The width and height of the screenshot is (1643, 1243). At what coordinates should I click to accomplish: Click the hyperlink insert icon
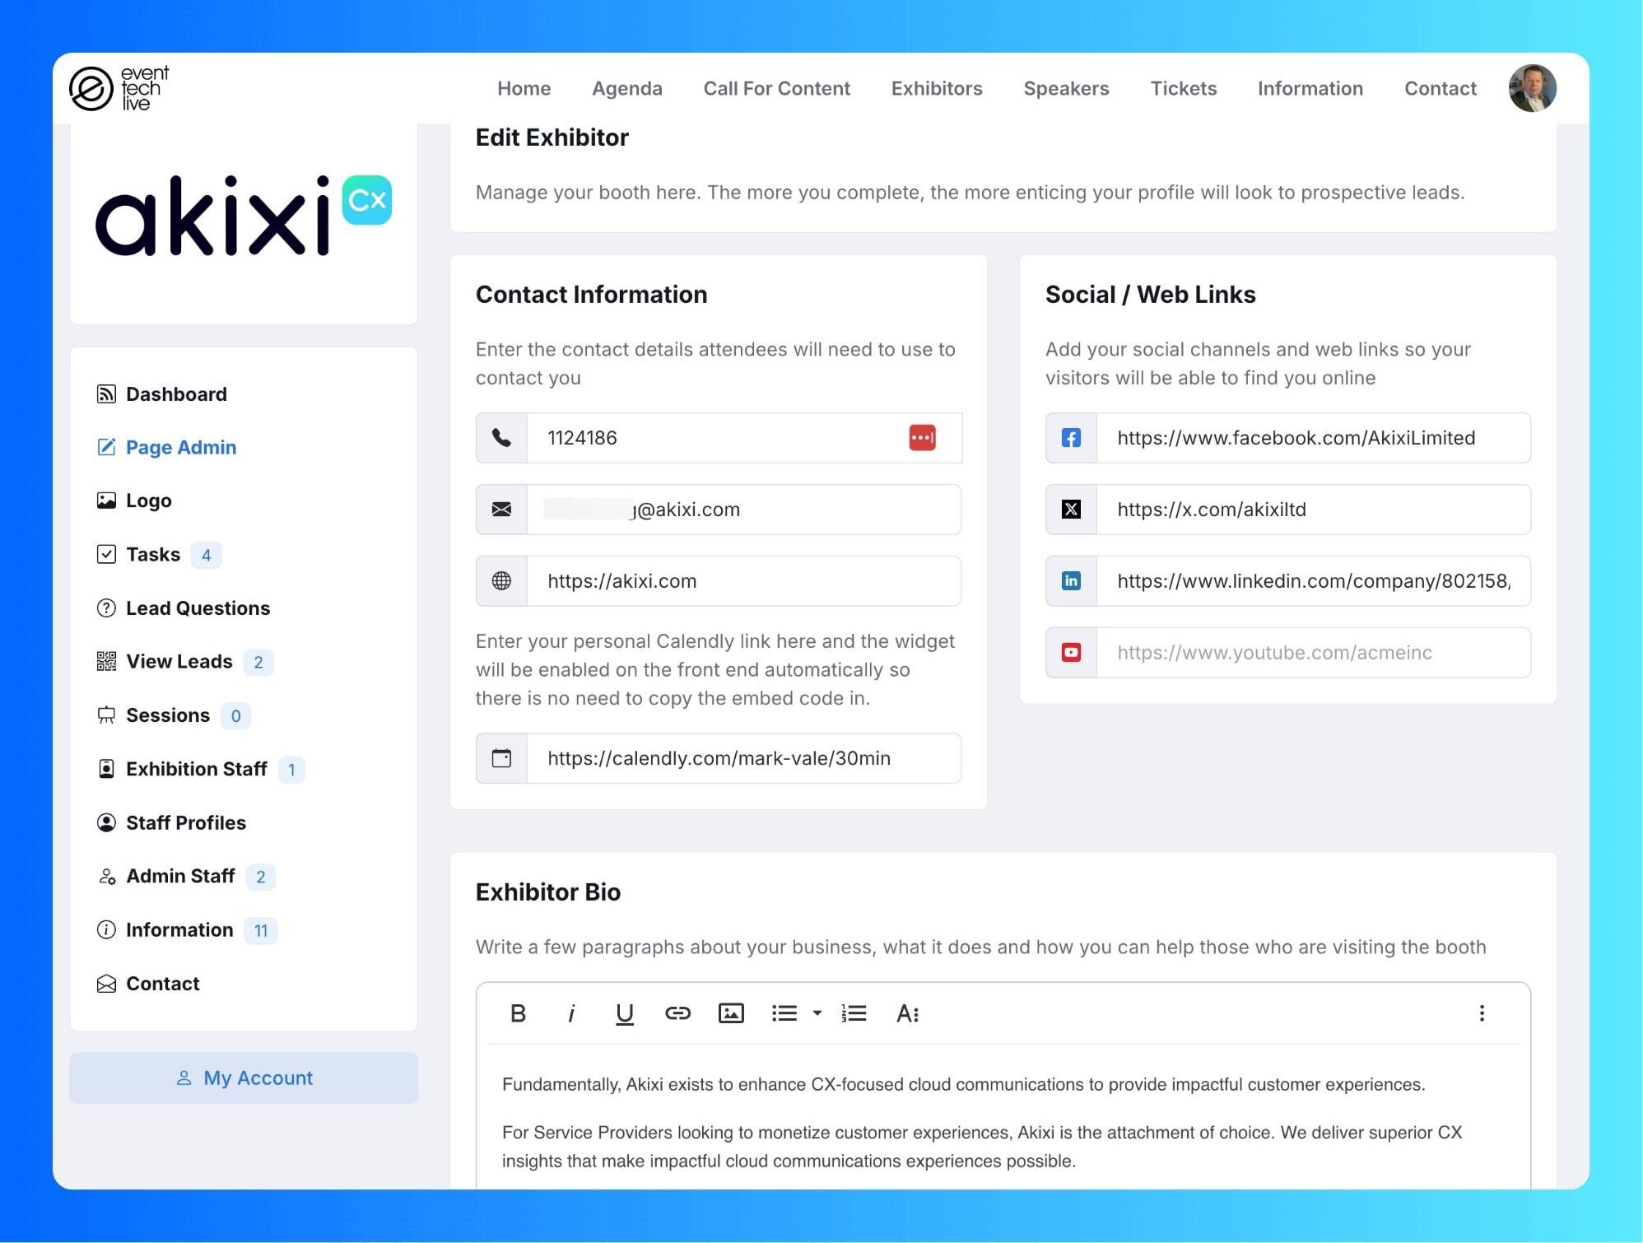click(x=677, y=1012)
